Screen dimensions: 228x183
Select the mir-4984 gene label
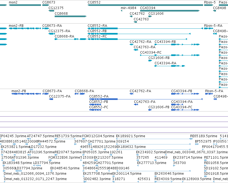[x=129, y=8]
